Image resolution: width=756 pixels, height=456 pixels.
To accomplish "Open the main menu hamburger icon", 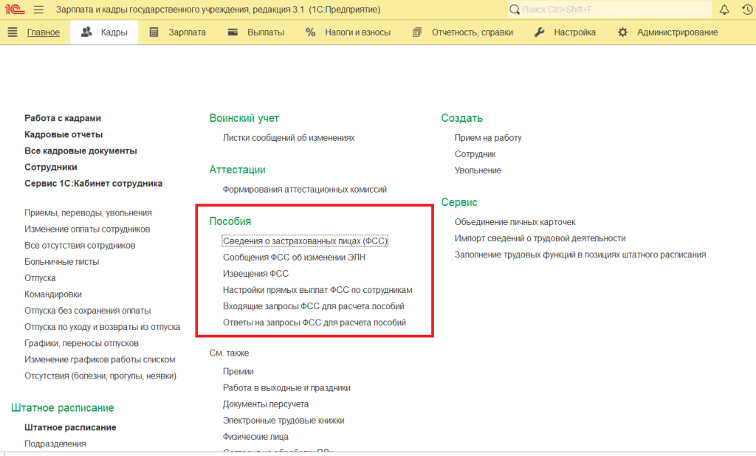I will 38,10.
